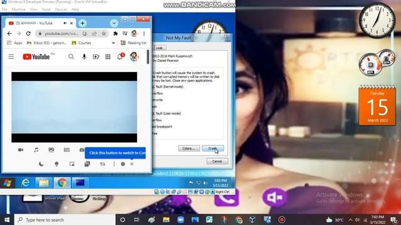Open Chrome tab search dropdown arrow
Screen dimensions: 401x225
click(x=114, y=23)
